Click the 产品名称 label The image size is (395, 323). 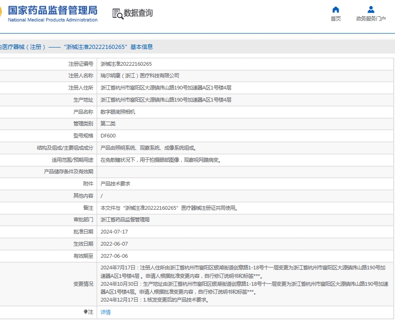[x=83, y=112]
